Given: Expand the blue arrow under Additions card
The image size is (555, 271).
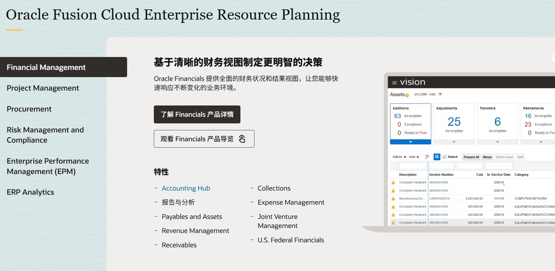Looking at the screenshot, I should coord(411,142).
